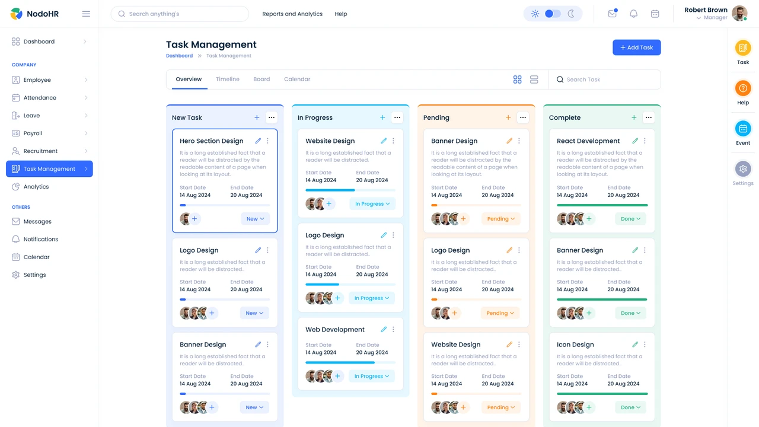Image resolution: width=759 pixels, height=427 pixels.
Task: Switch to the Board tab
Action: pyautogui.click(x=261, y=79)
